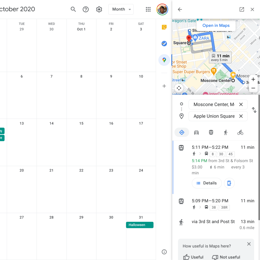Image resolution: width=260 pixels, height=260 pixels.
Task: Click the Google Maps side panel icon
Action: [x=164, y=60]
